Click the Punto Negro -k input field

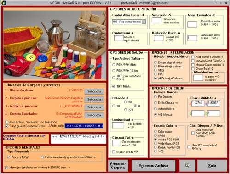[x=119, y=38]
